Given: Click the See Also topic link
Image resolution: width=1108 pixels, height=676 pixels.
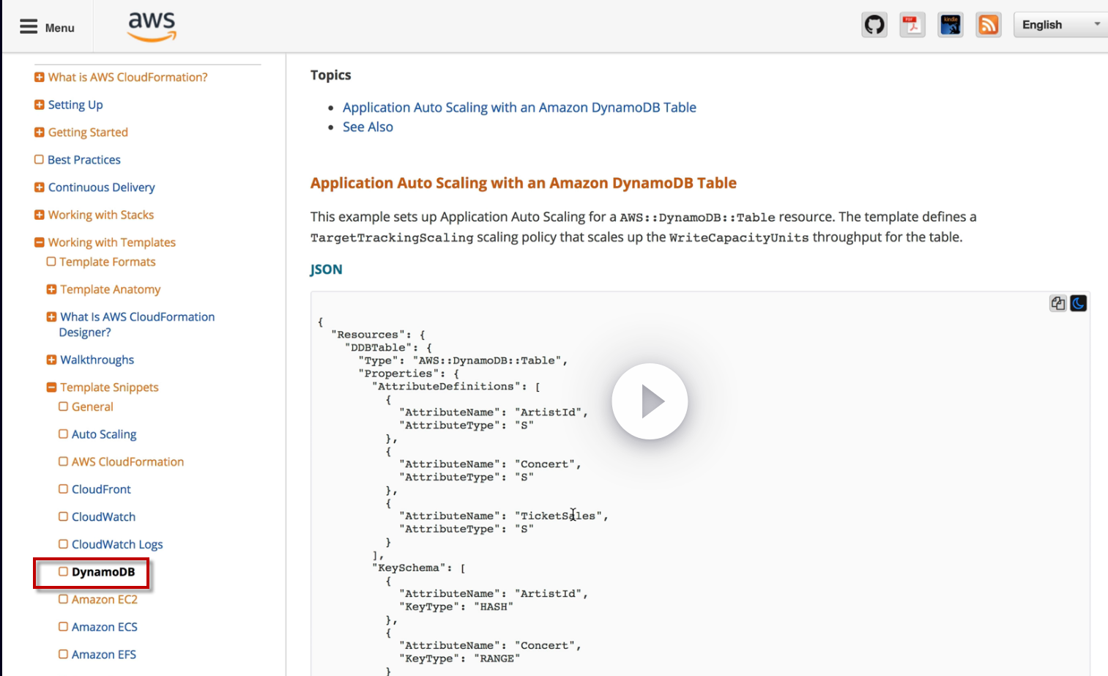Looking at the screenshot, I should [x=368, y=127].
